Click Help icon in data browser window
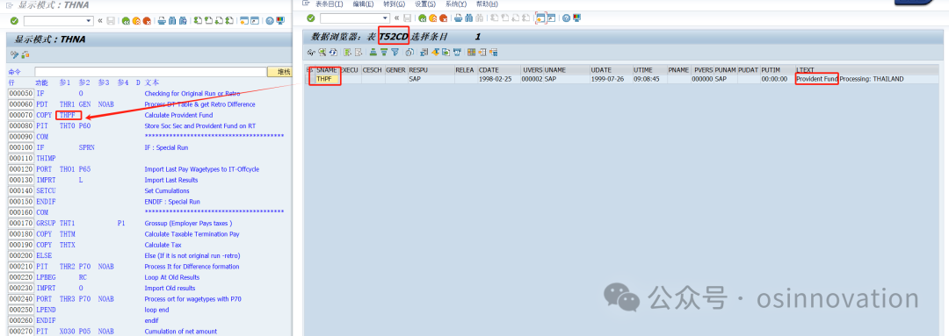 [567, 18]
